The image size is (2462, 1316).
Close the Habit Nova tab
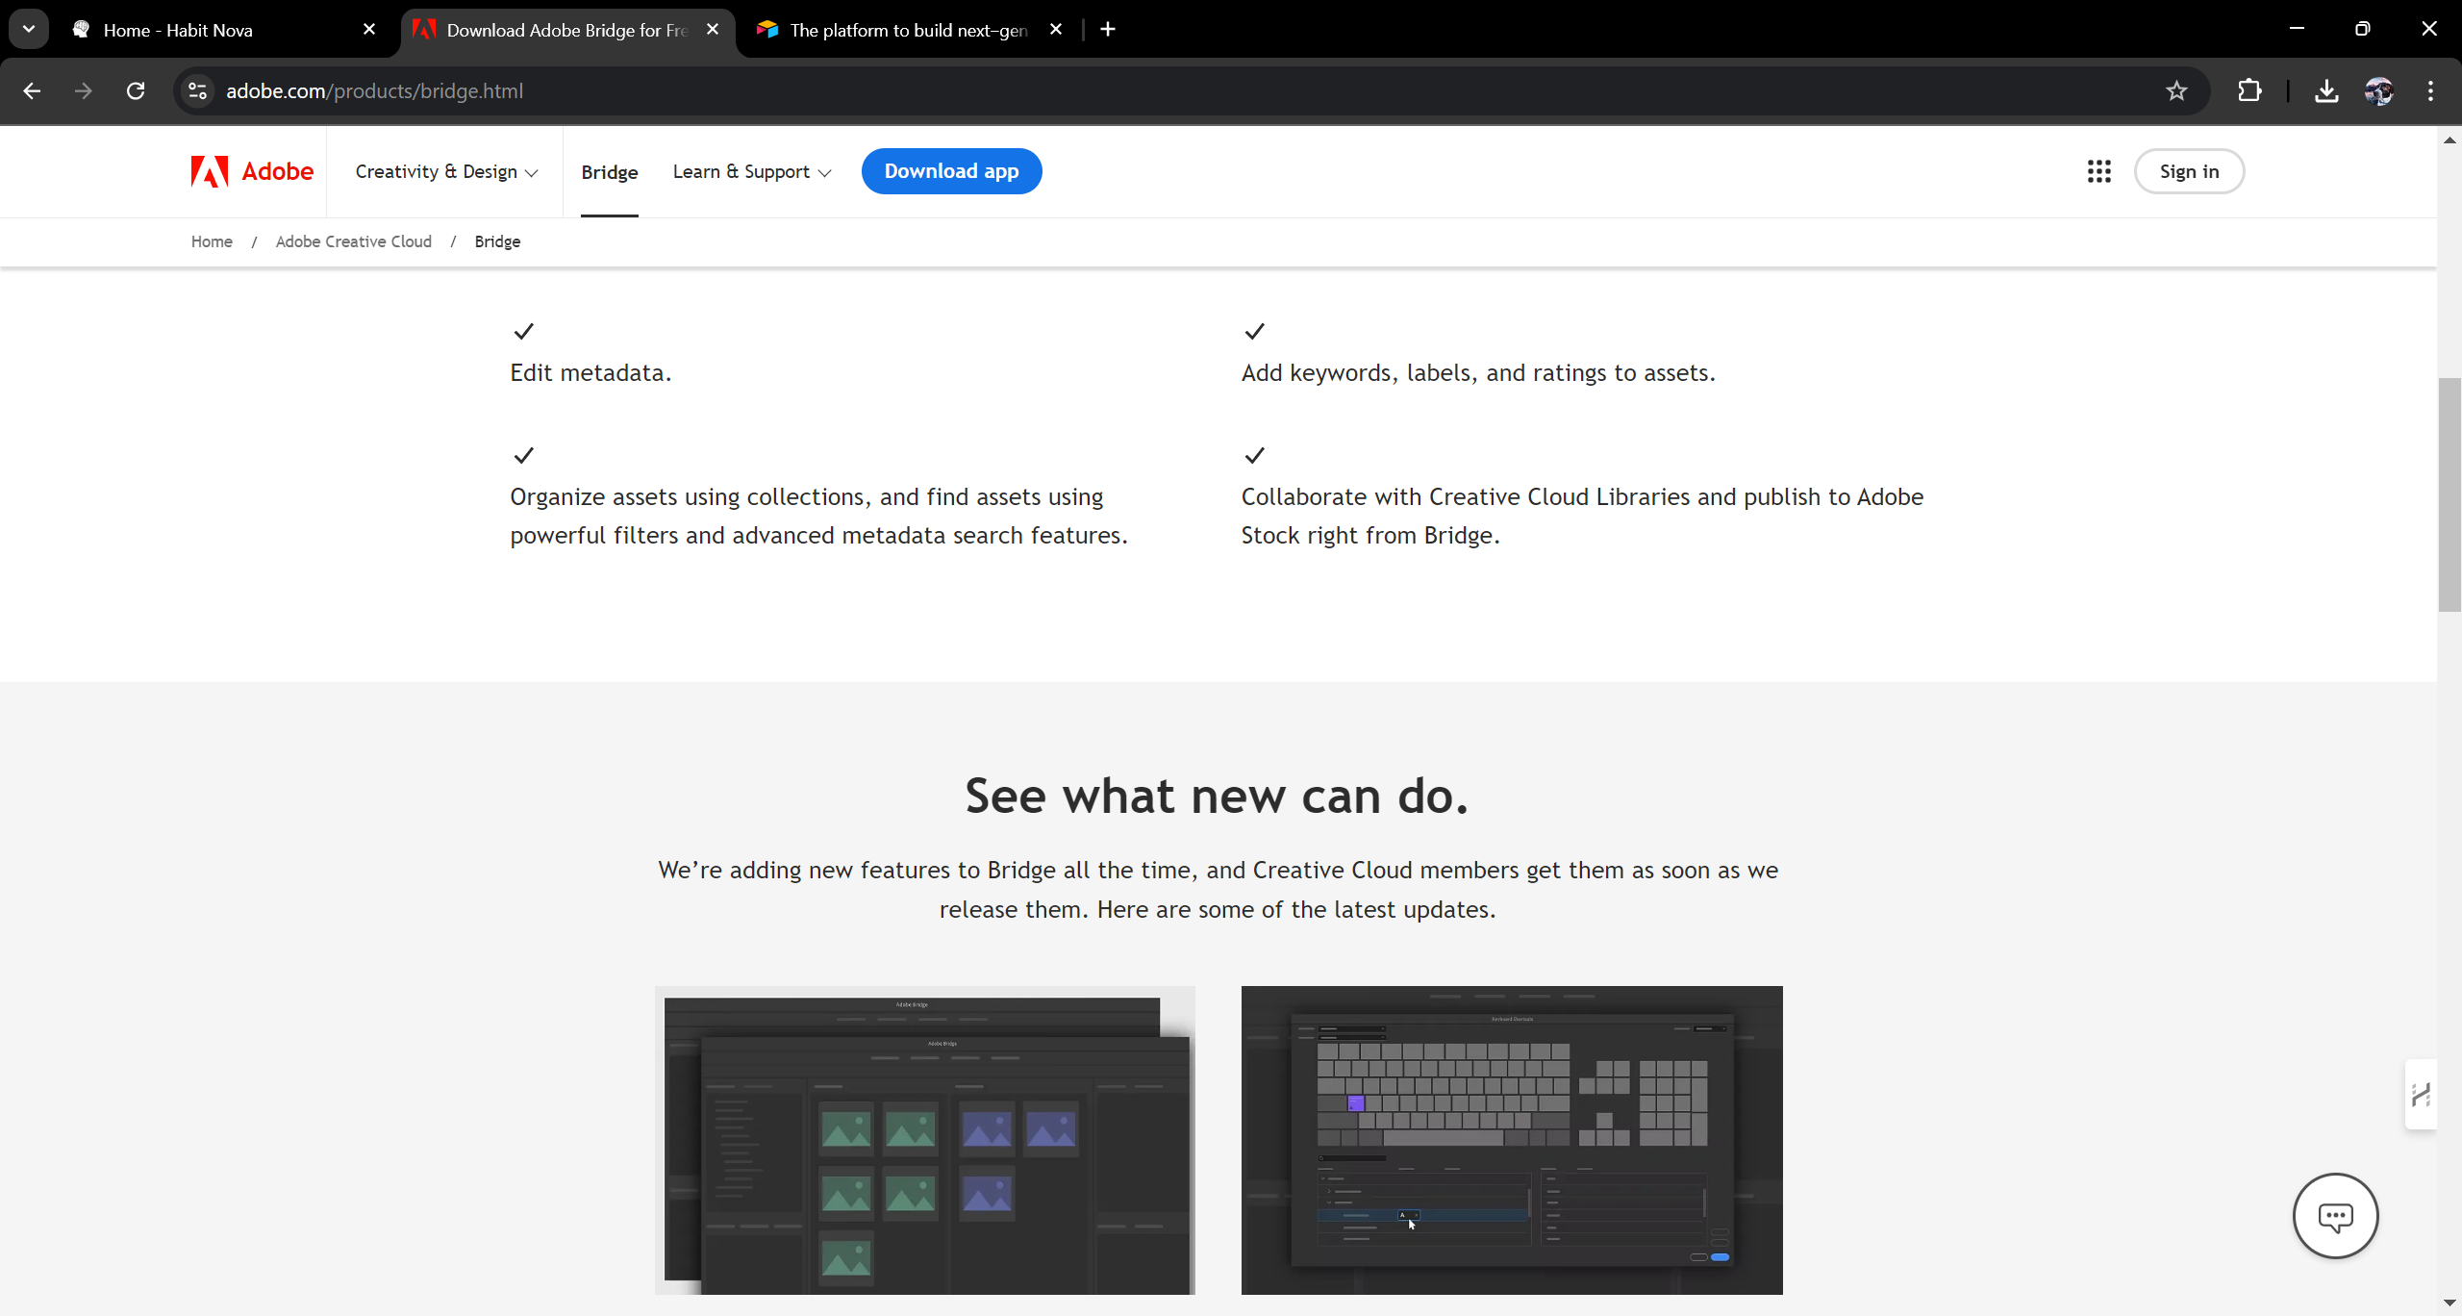point(369,29)
